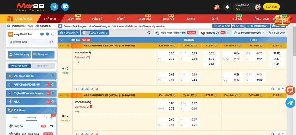Open the orange floating chat support button
The height and width of the screenshot is (135, 296).
click(x=290, y=90)
